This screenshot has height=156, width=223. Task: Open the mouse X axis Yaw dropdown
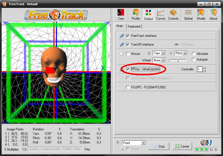[x=159, y=53]
